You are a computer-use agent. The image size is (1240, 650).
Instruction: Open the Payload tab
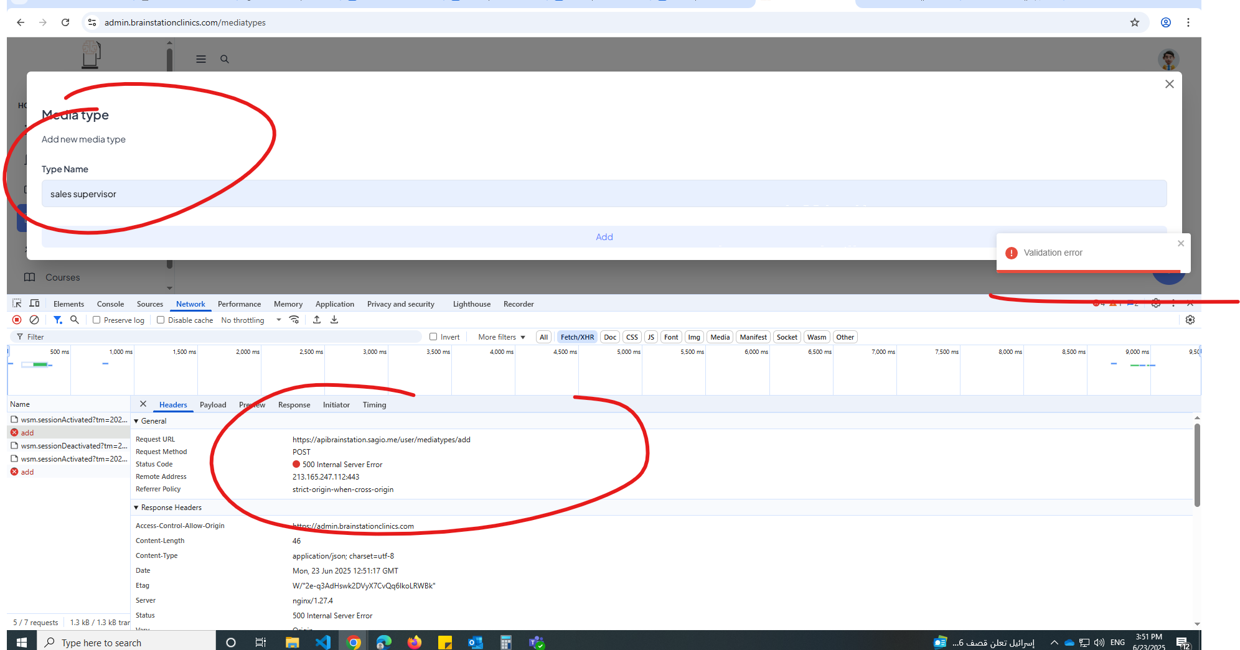pyautogui.click(x=213, y=405)
